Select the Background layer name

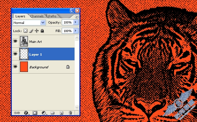tap(39, 67)
